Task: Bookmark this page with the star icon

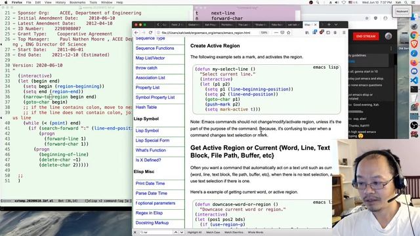Action: [x=289, y=33]
